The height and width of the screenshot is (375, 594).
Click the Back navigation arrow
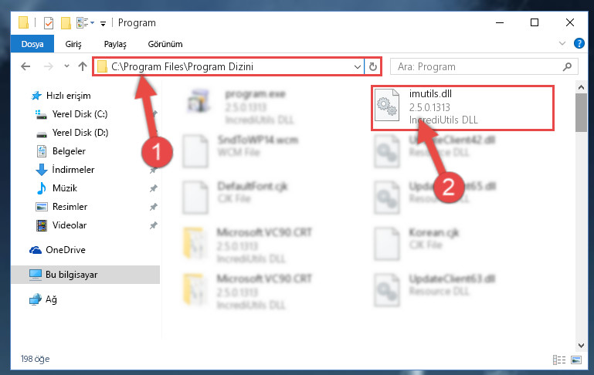[25, 66]
